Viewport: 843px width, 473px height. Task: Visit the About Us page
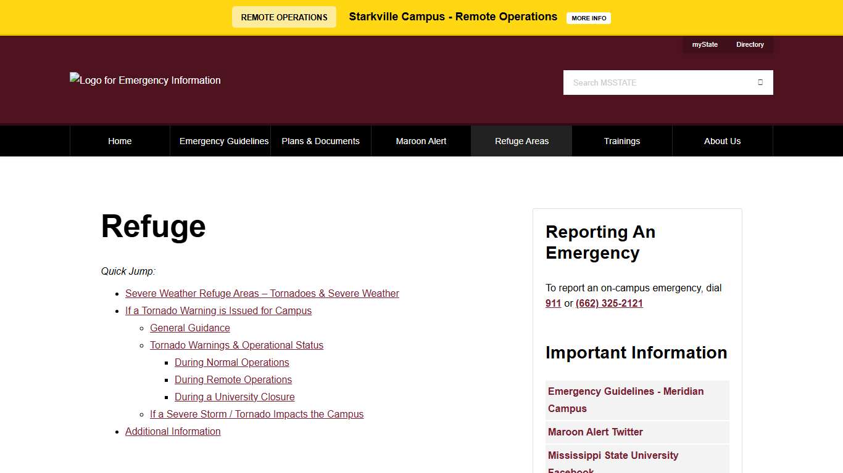[x=722, y=140]
